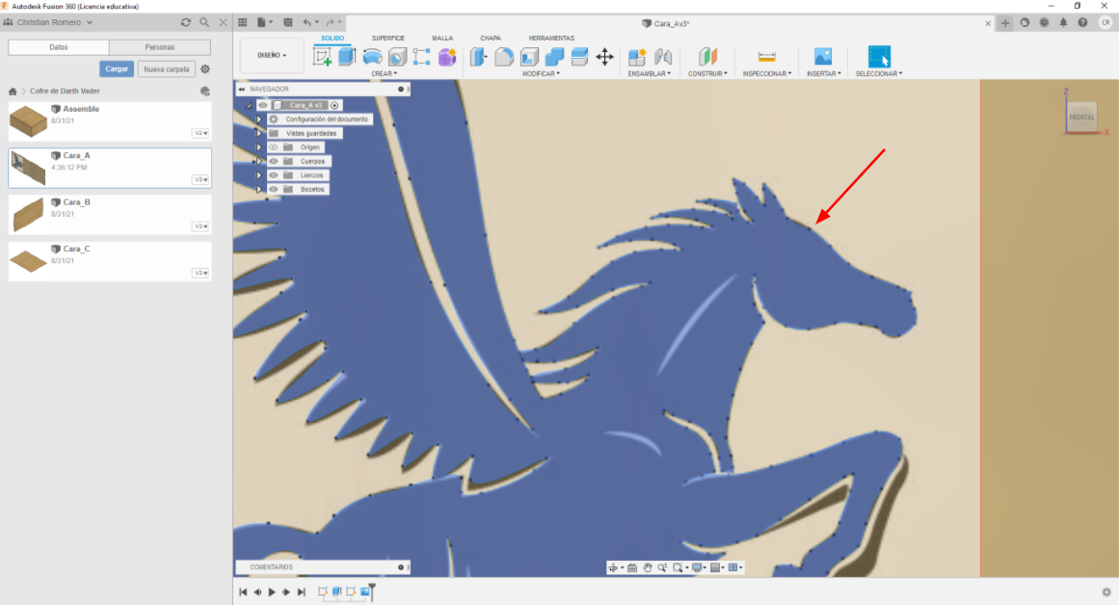Switch to the CHAPA tab
This screenshot has width=1119, height=605.
pyautogui.click(x=491, y=39)
